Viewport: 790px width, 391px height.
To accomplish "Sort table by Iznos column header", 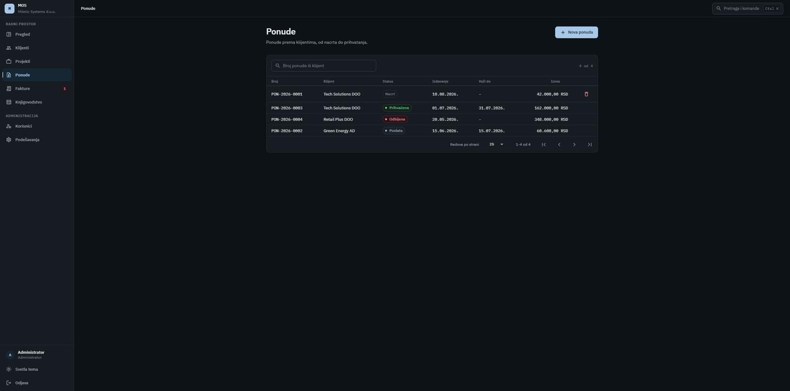I will pos(555,81).
